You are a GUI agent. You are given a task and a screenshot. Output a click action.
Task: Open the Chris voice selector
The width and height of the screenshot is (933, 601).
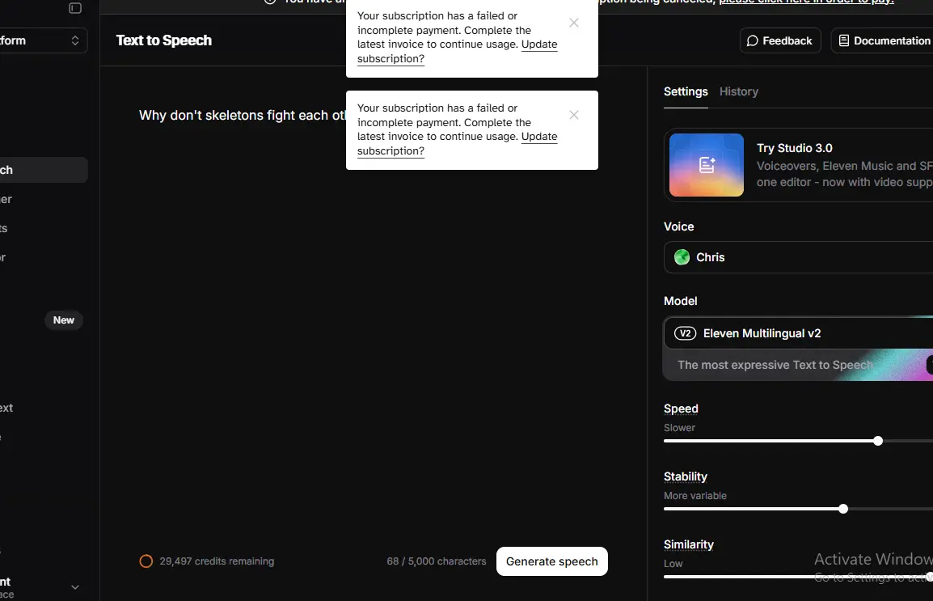(x=798, y=257)
